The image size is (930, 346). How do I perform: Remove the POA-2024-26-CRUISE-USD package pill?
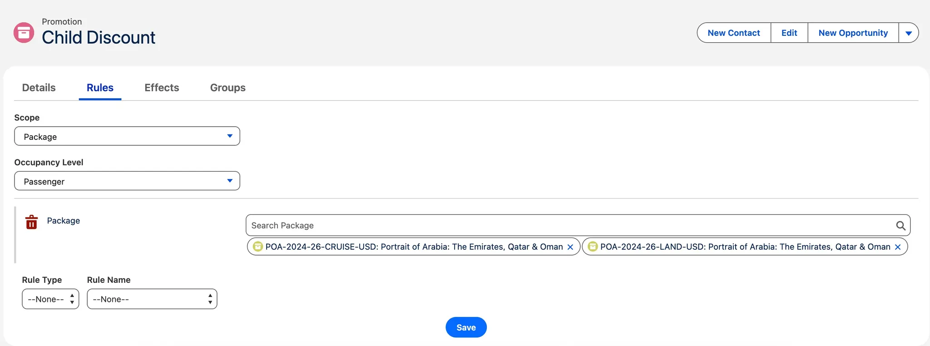click(570, 247)
